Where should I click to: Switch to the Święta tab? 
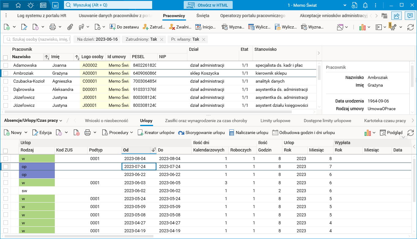[x=203, y=16]
